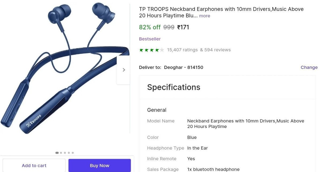Add the neckband earphones to cart
The height and width of the screenshot is (172, 321).
[x=34, y=166]
